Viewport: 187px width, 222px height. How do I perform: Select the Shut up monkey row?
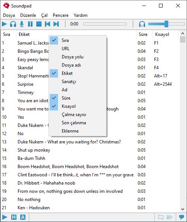tap(90, 150)
